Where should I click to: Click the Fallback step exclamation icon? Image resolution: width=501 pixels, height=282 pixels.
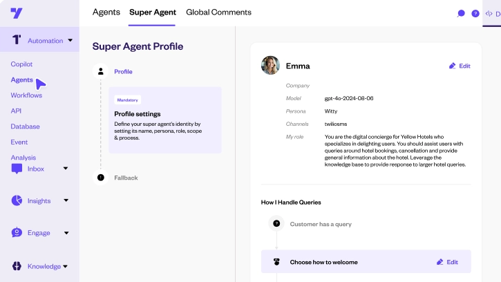[101, 178]
